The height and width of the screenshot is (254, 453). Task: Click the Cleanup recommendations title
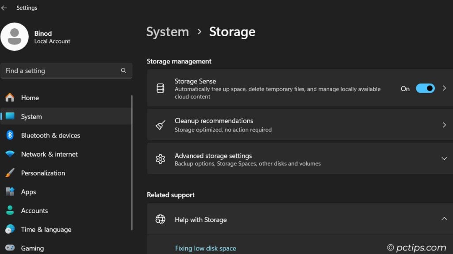pos(214,121)
